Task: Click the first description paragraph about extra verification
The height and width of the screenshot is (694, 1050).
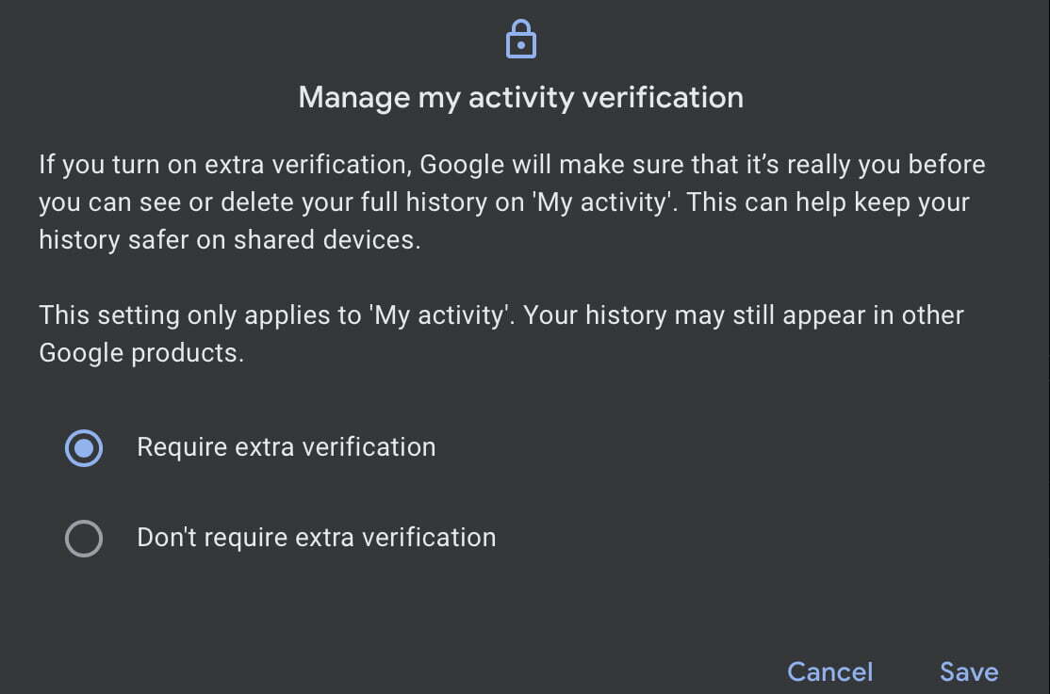Action: (x=509, y=202)
